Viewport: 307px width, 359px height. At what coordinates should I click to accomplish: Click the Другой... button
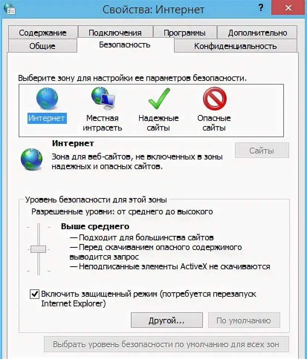167,320
